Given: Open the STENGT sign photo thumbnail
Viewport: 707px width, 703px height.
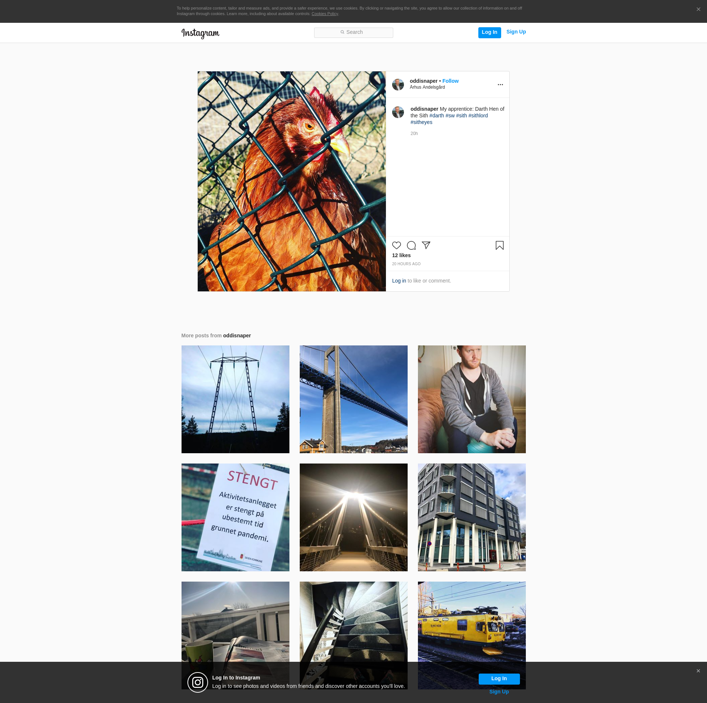Looking at the screenshot, I should (x=235, y=517).
